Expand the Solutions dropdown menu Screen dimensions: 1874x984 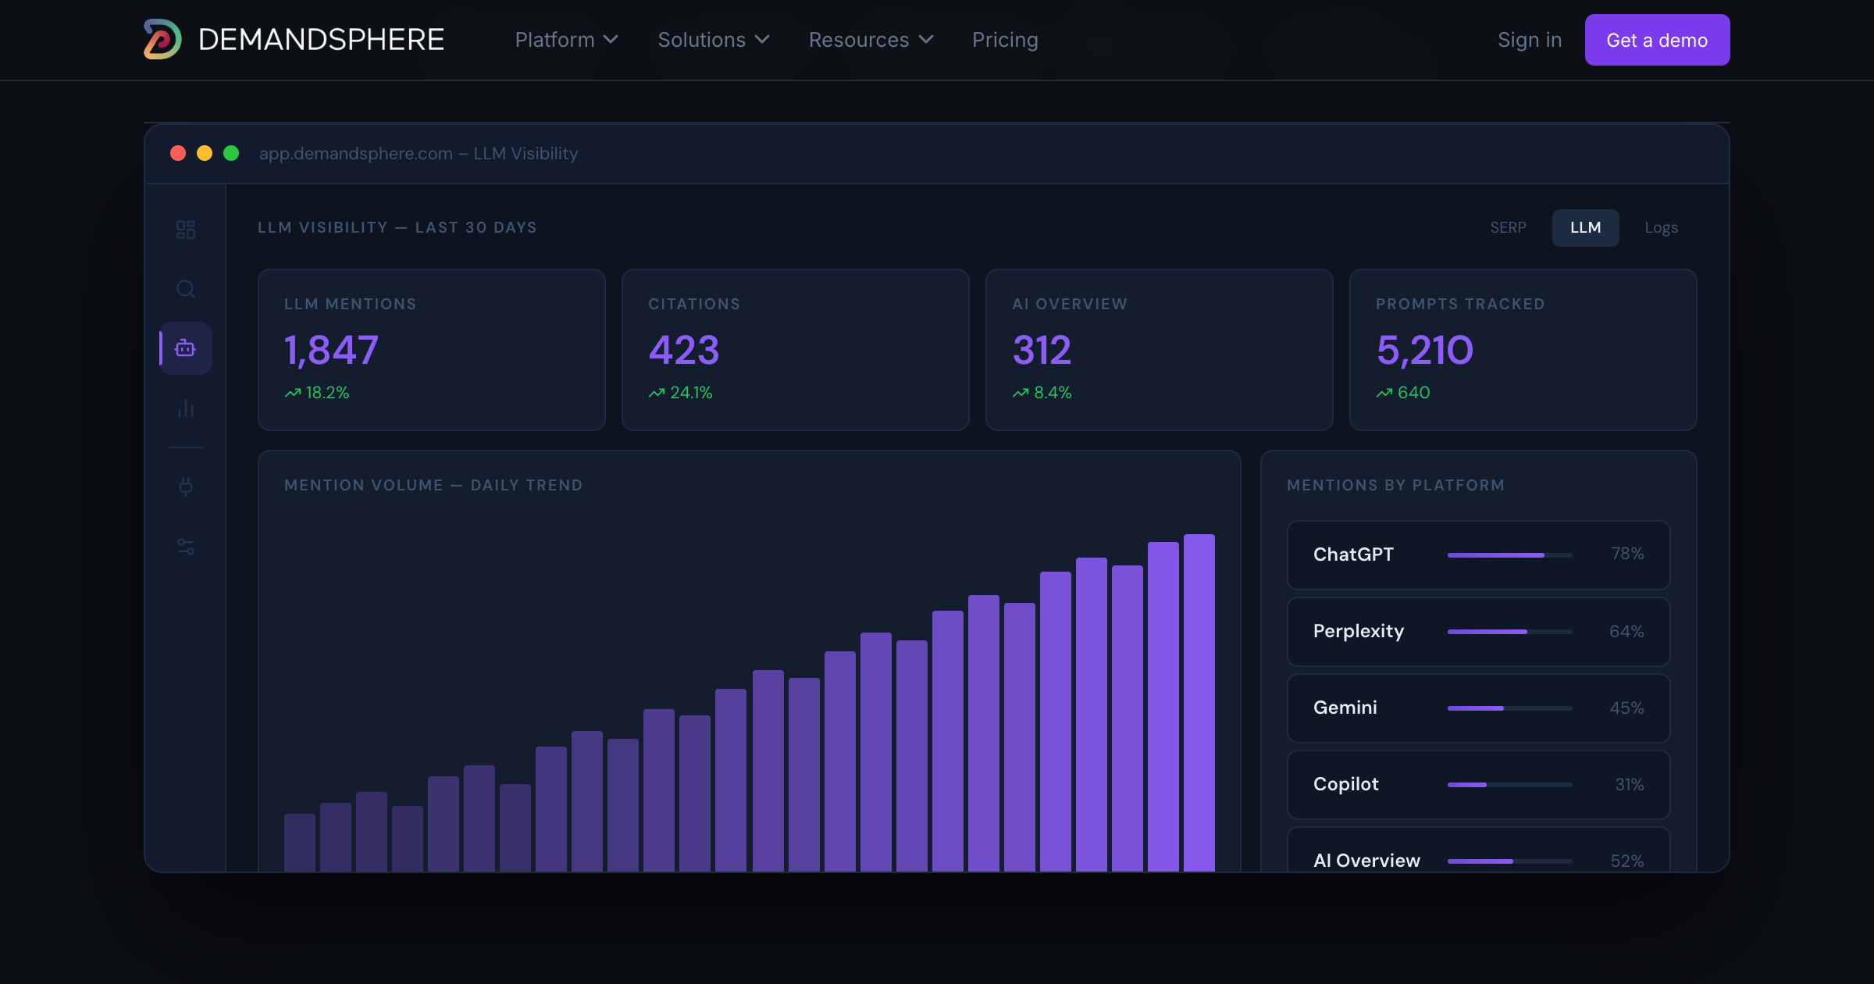[x=714, y=40]
